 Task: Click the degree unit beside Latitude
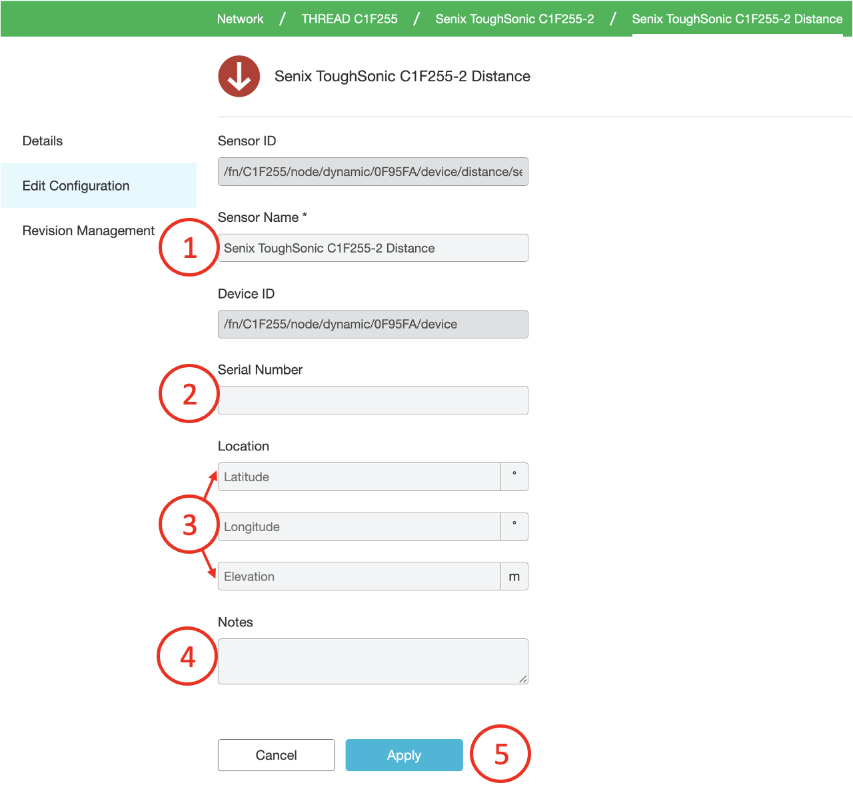pos(514,477)
